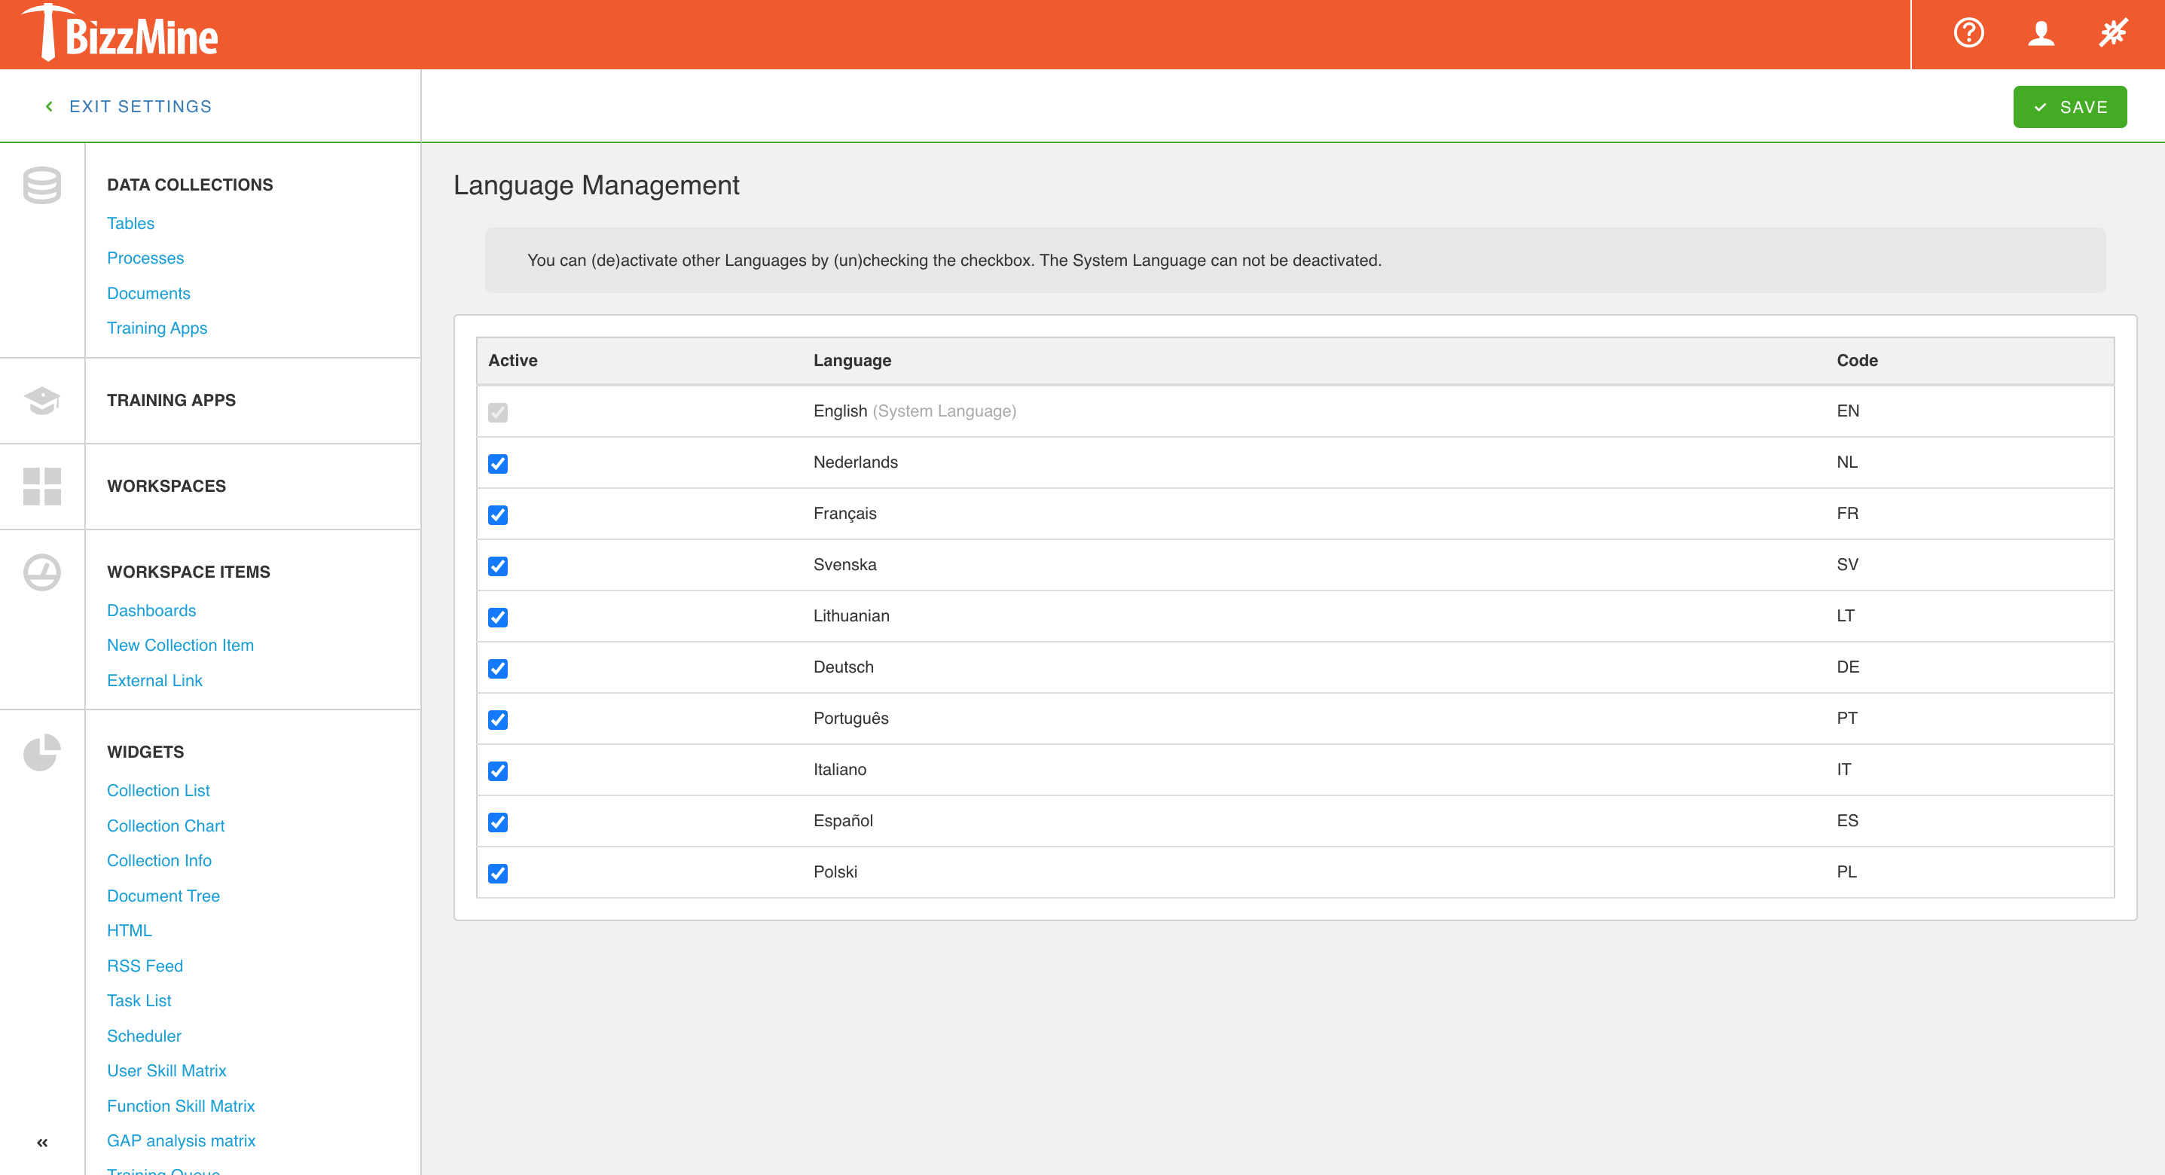Click the DATA COLLECTIONS section header

pos(189,184)
